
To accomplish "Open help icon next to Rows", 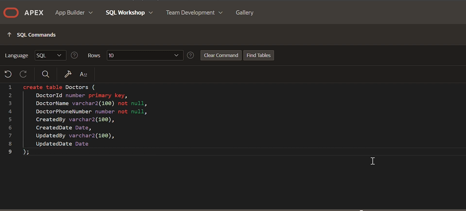I will [x=190, y=55].
